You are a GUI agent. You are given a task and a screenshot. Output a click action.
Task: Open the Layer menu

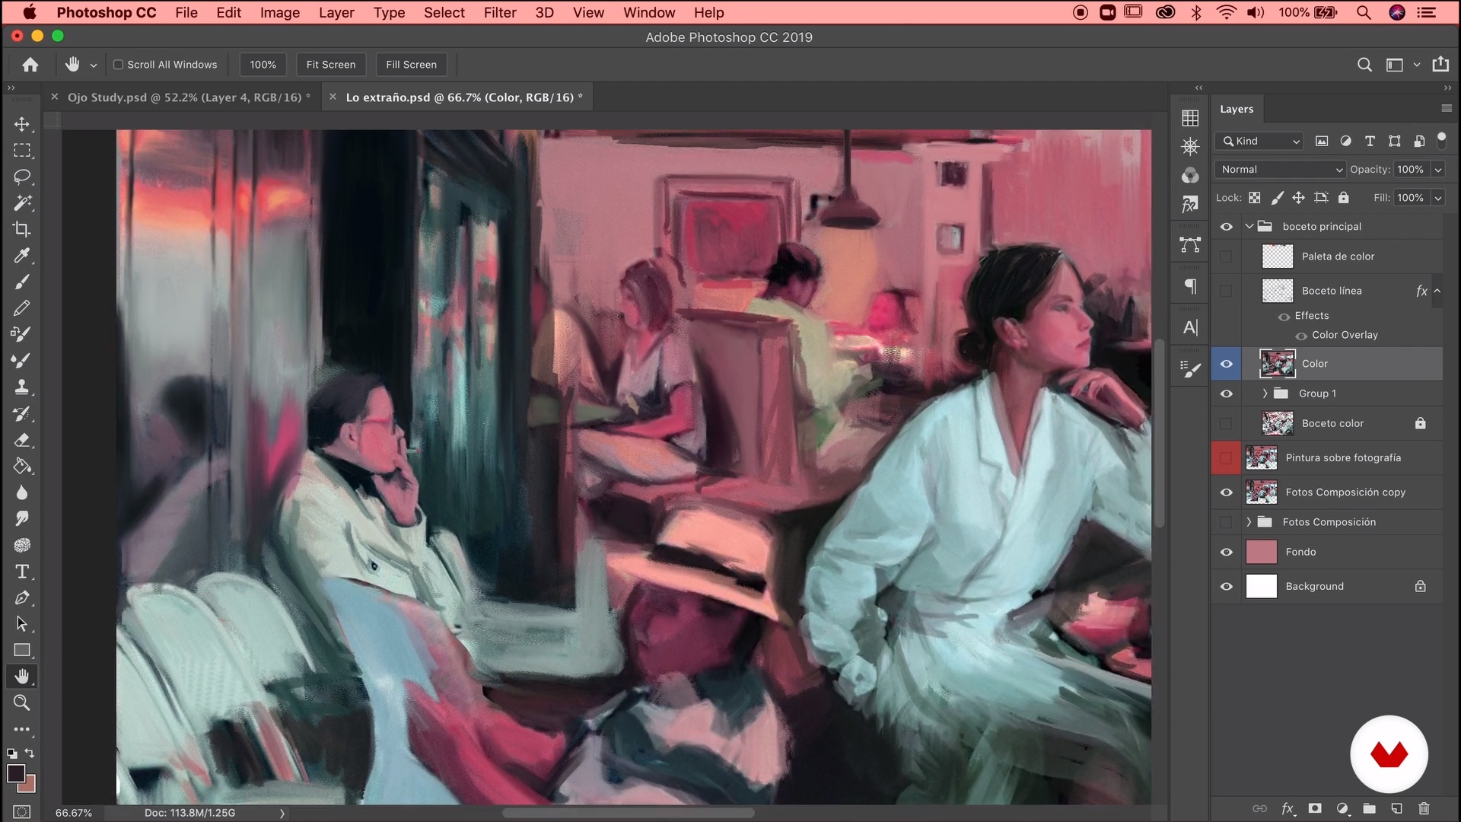tap(336, 12)
